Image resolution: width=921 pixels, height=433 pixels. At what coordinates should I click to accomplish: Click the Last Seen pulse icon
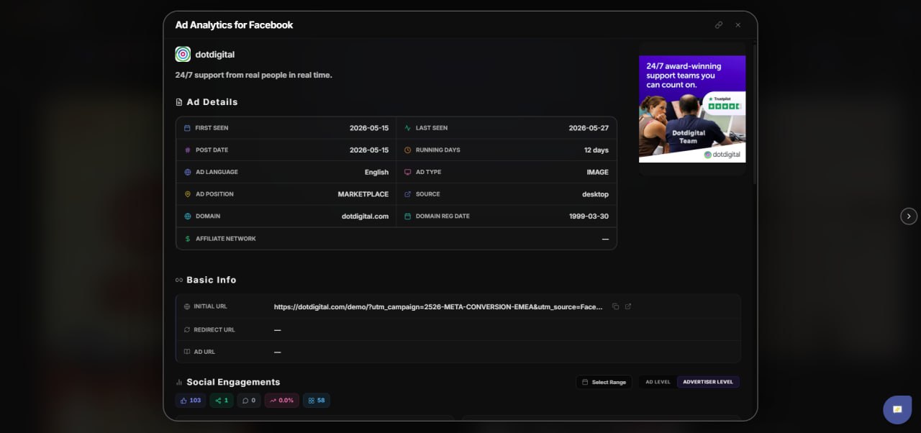pyautogui.click(x=408, y=128)
